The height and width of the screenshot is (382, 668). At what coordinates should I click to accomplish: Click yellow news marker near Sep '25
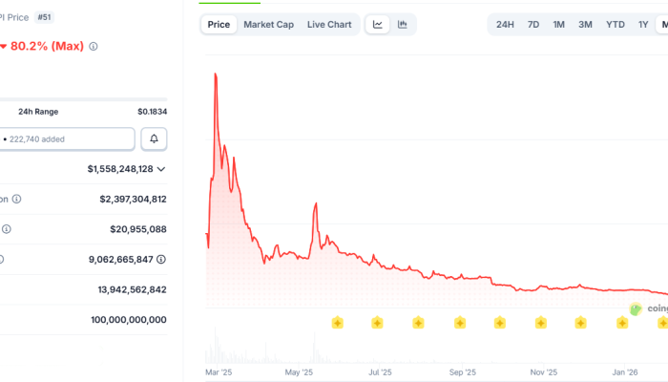coord(460,323)
